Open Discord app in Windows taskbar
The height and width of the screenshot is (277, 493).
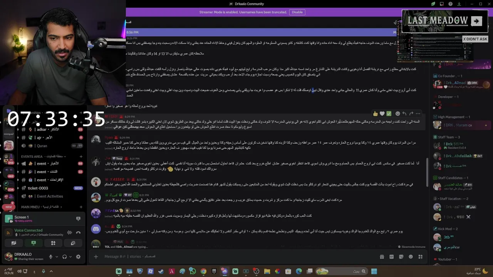[x=225, y=271]
